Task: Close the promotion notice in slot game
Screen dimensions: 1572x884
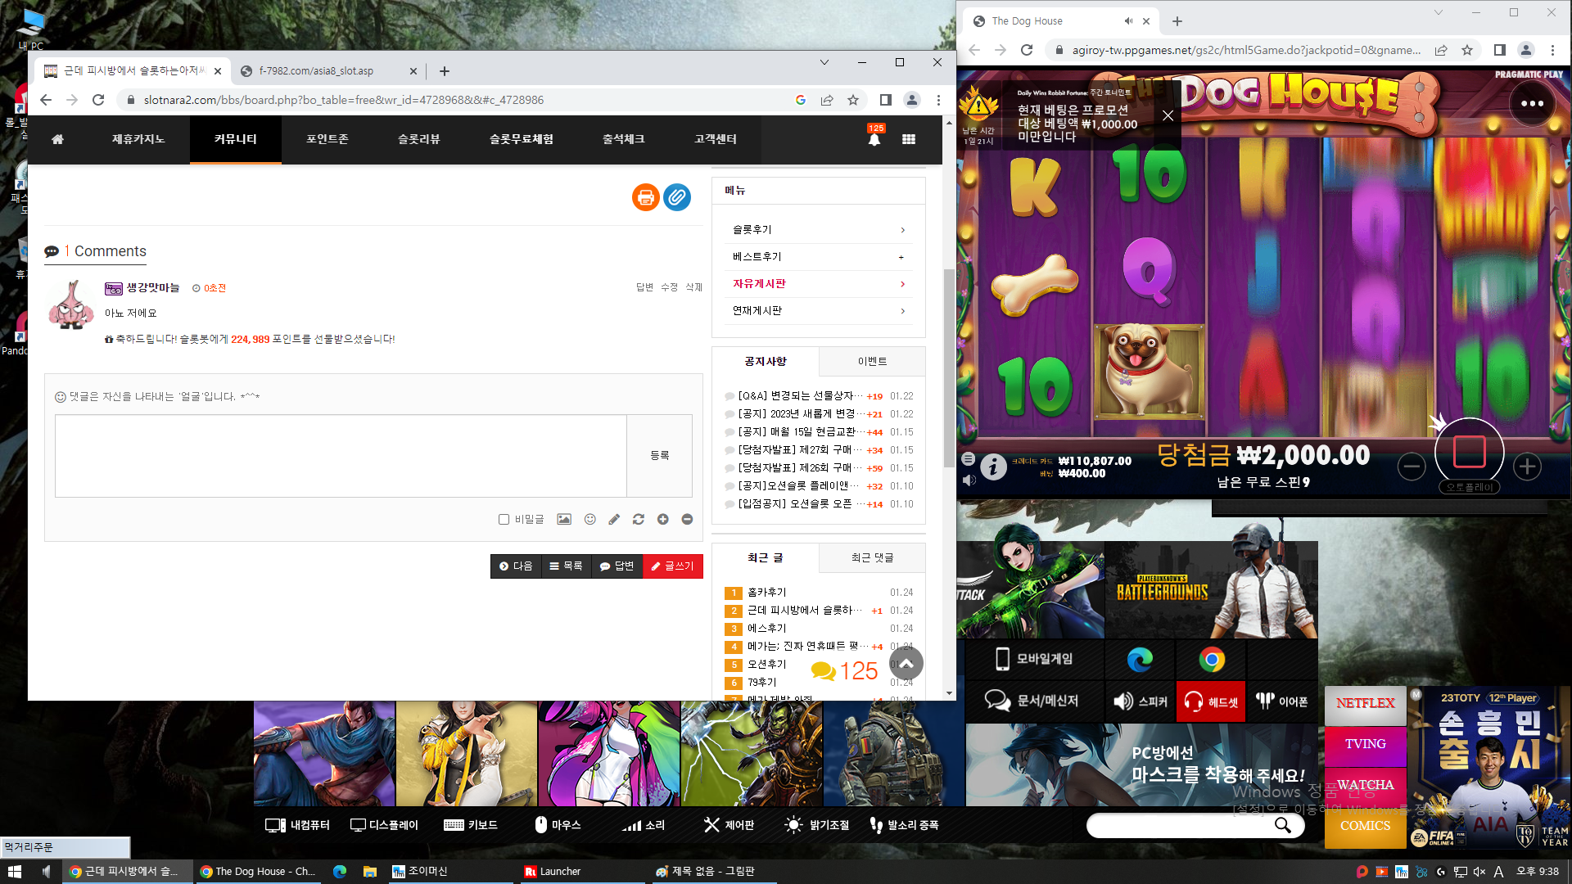Action: 1168,116
